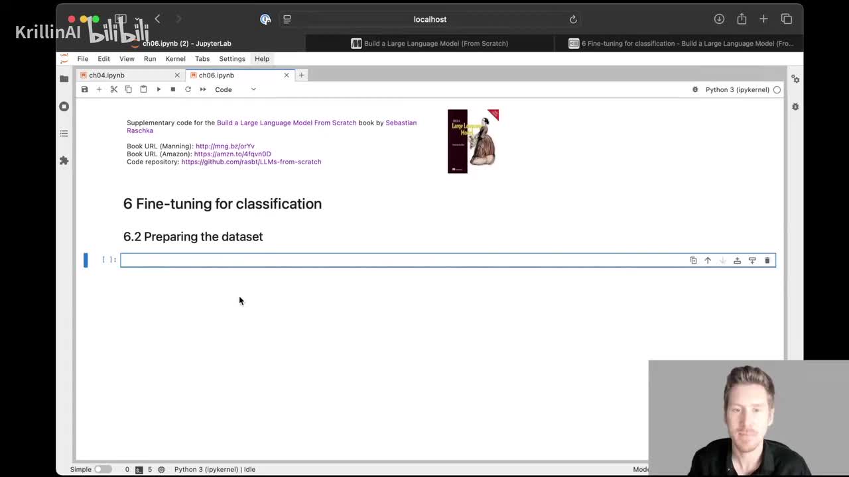This screenshot has width=849, height=477.
Task: Close the ch04.ipynb notebook tab
Action: tap(177, 75)
